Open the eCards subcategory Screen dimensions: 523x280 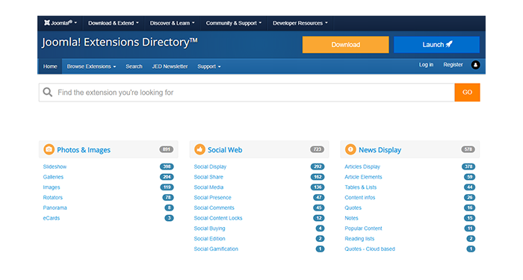pos(52,218)
